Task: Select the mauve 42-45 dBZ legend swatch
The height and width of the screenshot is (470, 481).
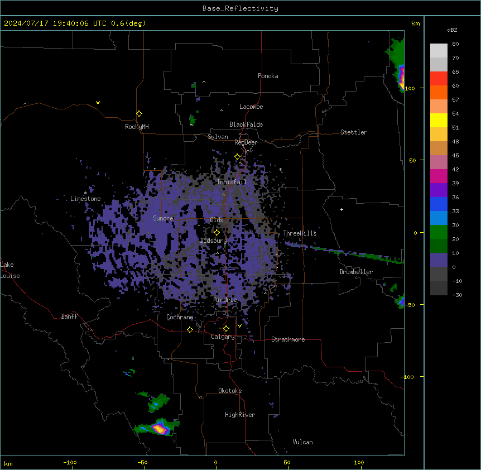Action: [x=439, y=162]
